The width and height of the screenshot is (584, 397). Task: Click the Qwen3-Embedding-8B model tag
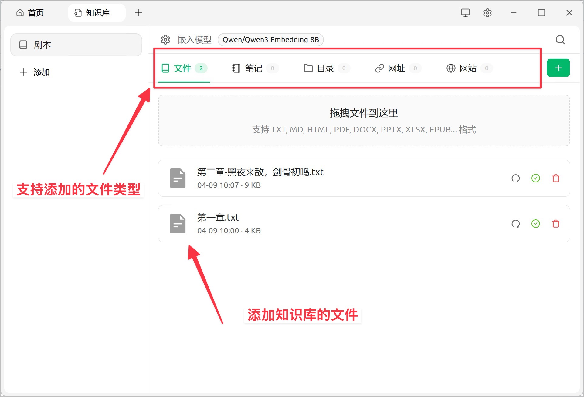[x=270, y=40]
